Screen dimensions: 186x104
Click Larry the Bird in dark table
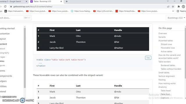pos(56,48)
